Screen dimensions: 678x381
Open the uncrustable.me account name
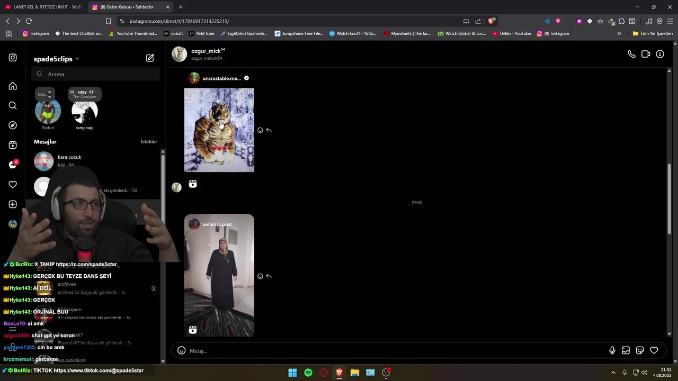point(221,78)
